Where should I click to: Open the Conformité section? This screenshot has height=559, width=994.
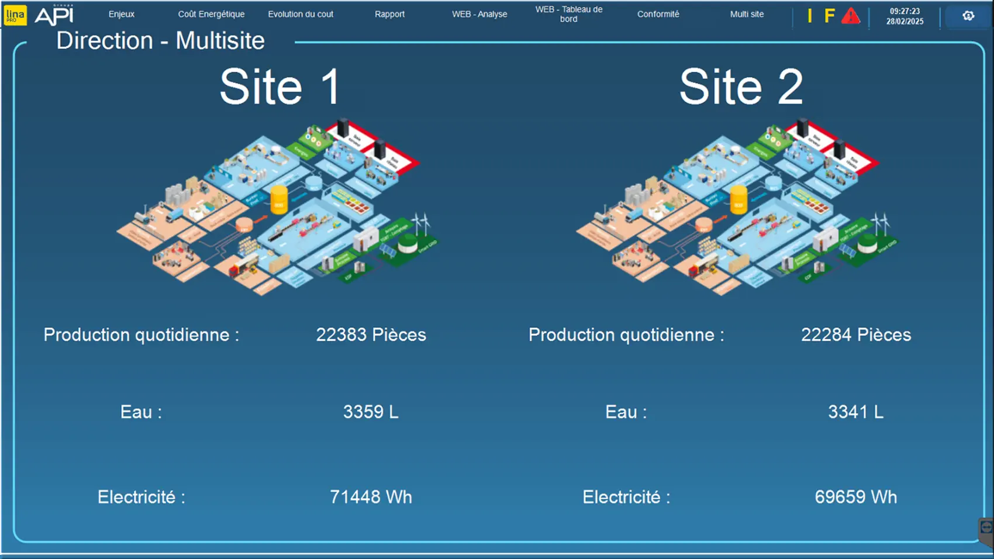coord(658,14)
